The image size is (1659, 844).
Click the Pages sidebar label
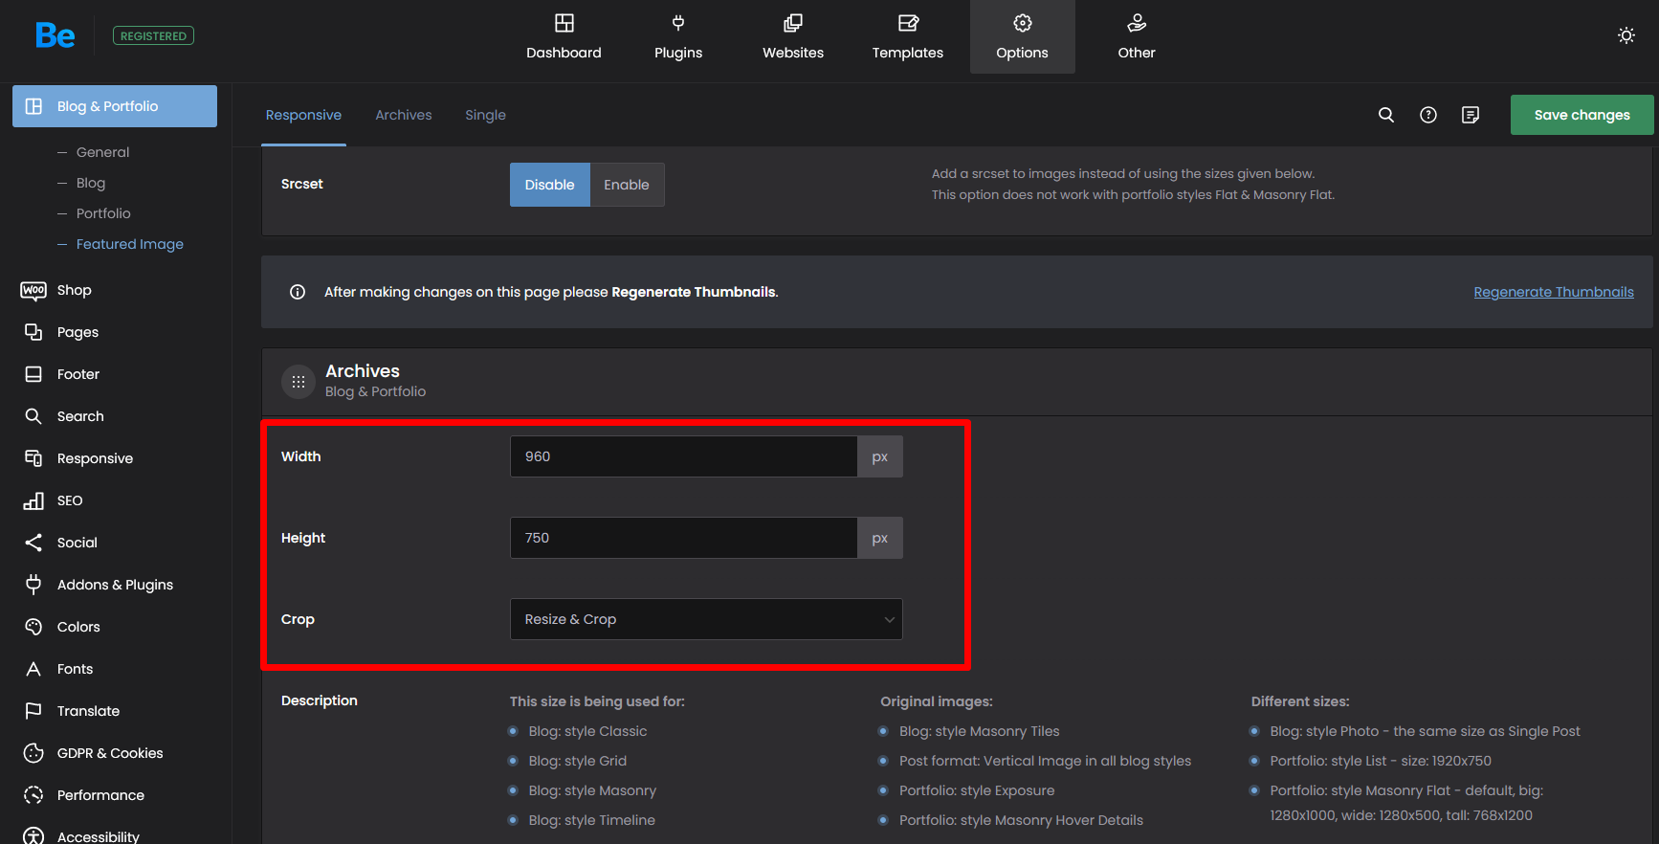tap(77, 332)
